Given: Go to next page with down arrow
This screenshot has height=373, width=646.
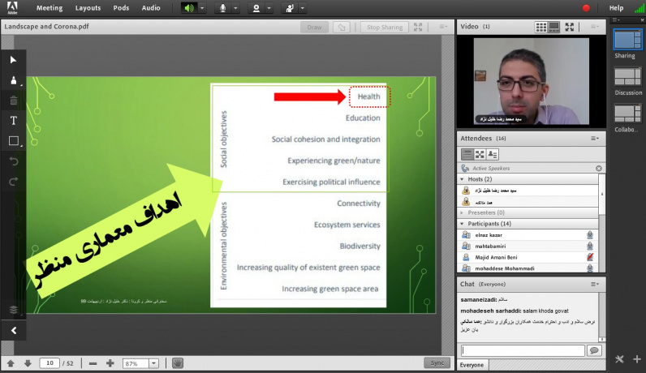Looking at the screenshot, I should (x=27, y=363).
